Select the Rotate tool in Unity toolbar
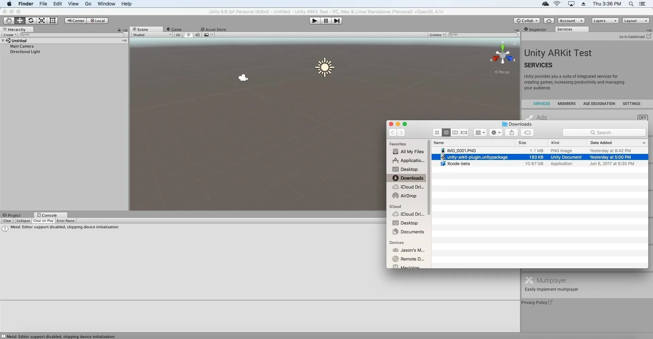The image size is (653, 339). (x=31, y=21)
